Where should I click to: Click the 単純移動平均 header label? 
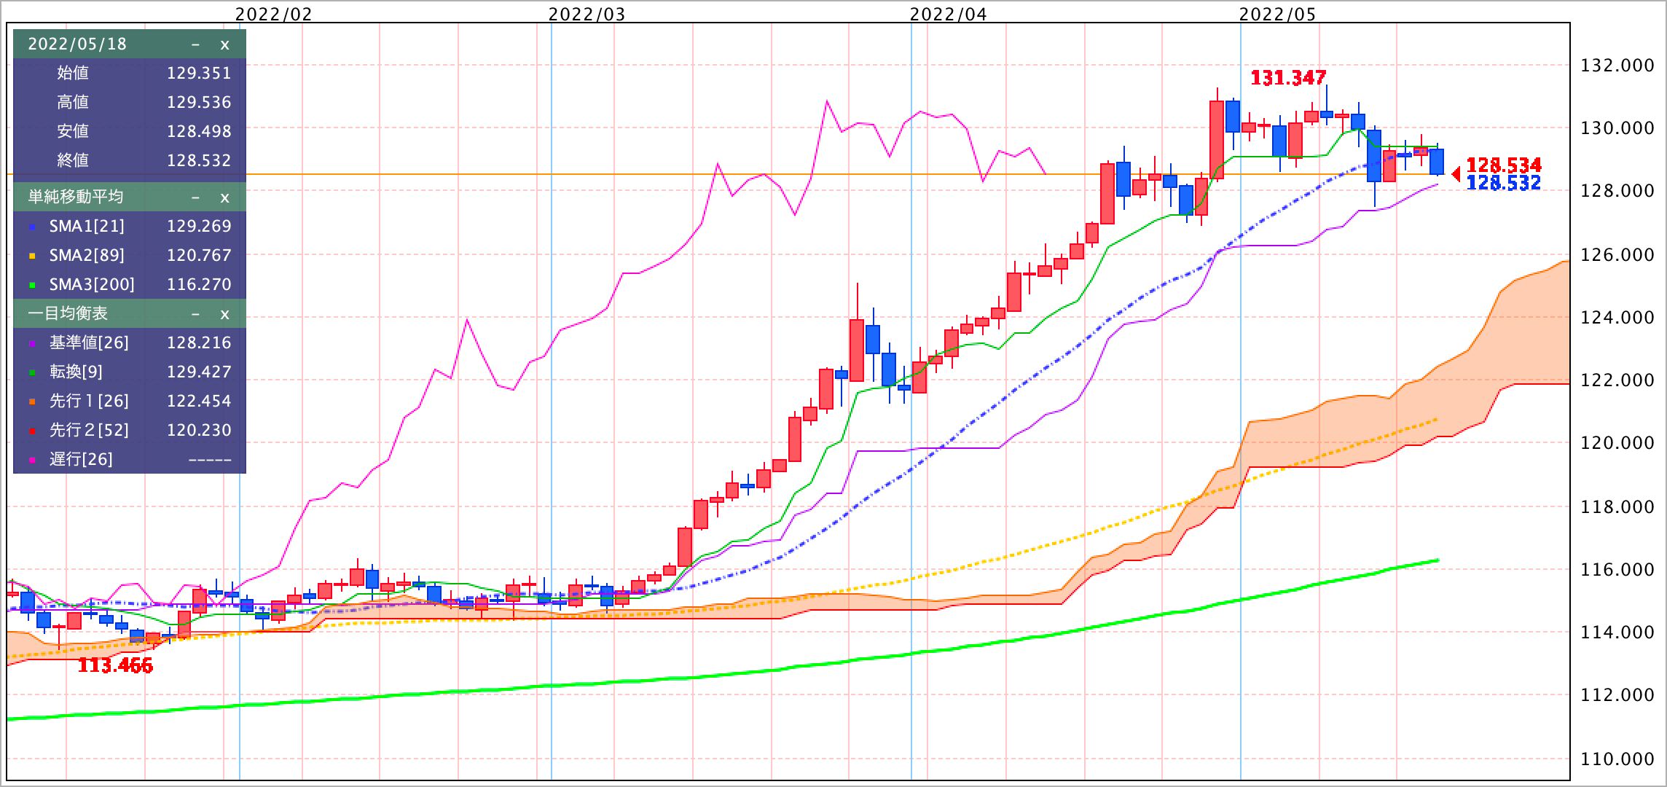point(76,197)
